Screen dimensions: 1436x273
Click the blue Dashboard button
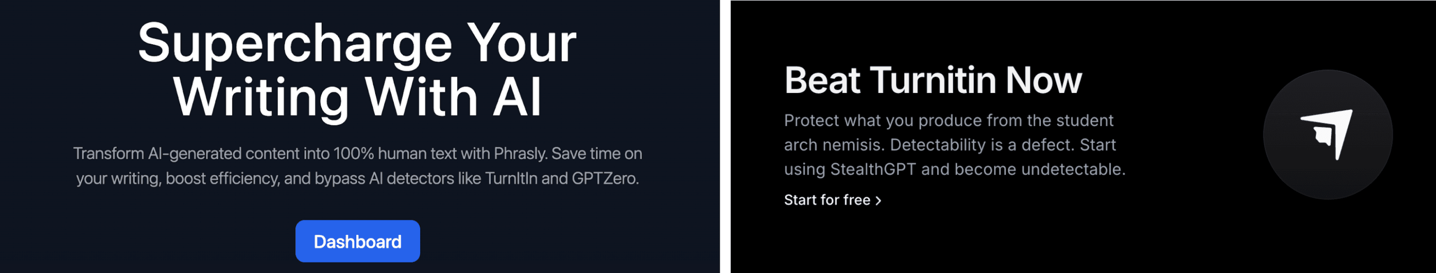click(357, 241)
